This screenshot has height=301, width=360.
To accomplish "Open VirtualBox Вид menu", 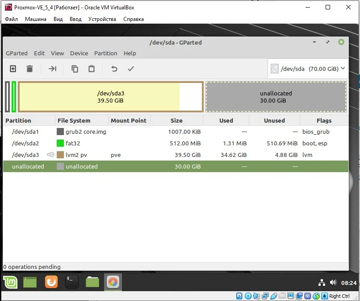I will pos(58,19).
